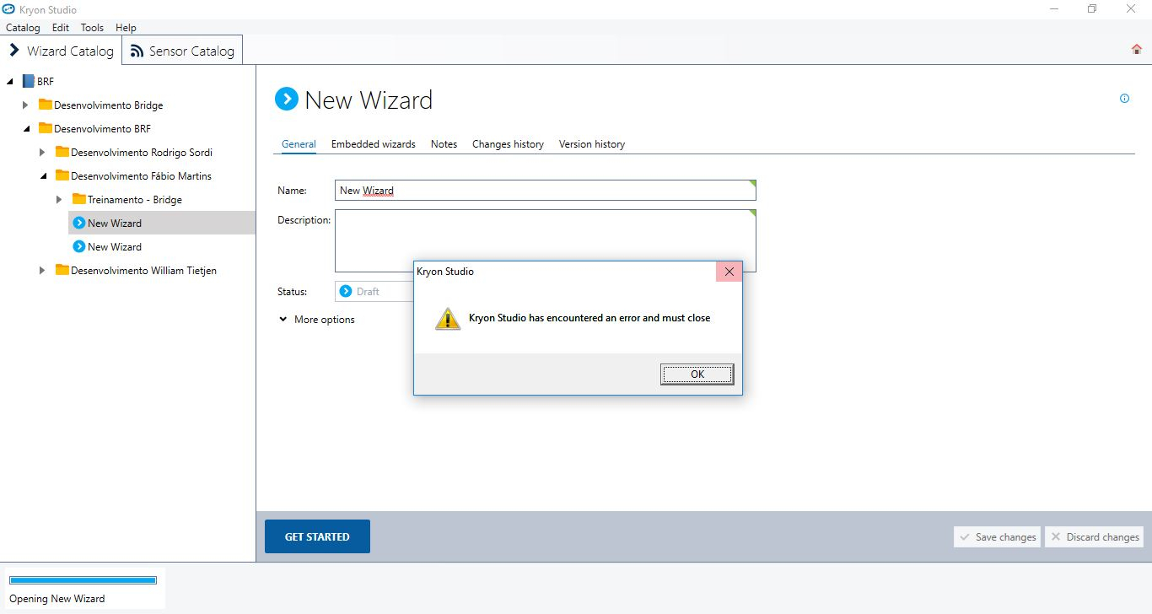Open the Tools menu
This screenshot has height=614, width=1152.
(x=92, y=28)
